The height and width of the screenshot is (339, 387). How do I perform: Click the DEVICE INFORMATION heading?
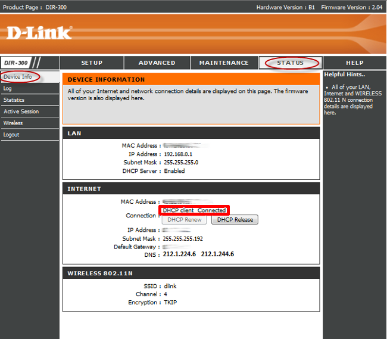pyautogui.click(x=106, y=79)
